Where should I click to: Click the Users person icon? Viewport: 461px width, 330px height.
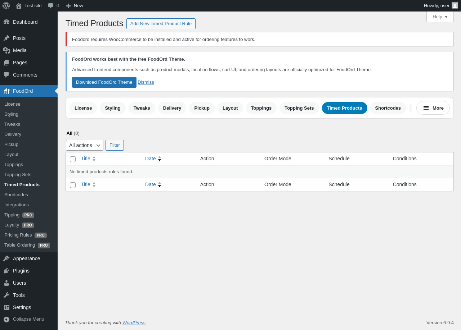pos(6,283)
